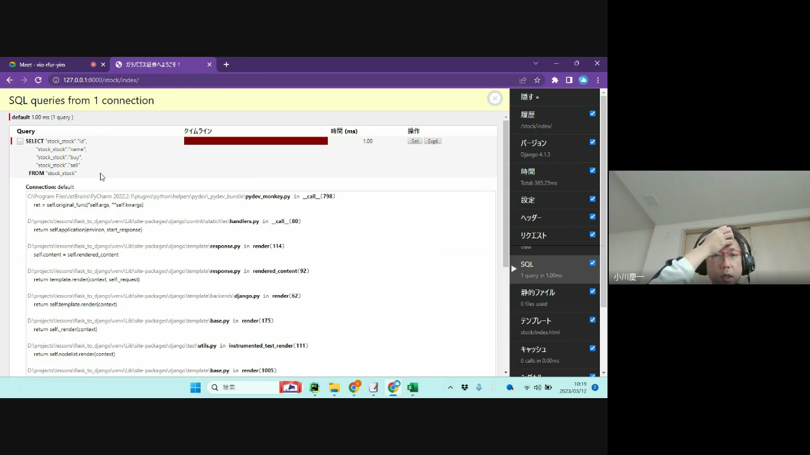Toggle the テンプレート panel checkbox
810x455 pixels.
pos(592,320)
